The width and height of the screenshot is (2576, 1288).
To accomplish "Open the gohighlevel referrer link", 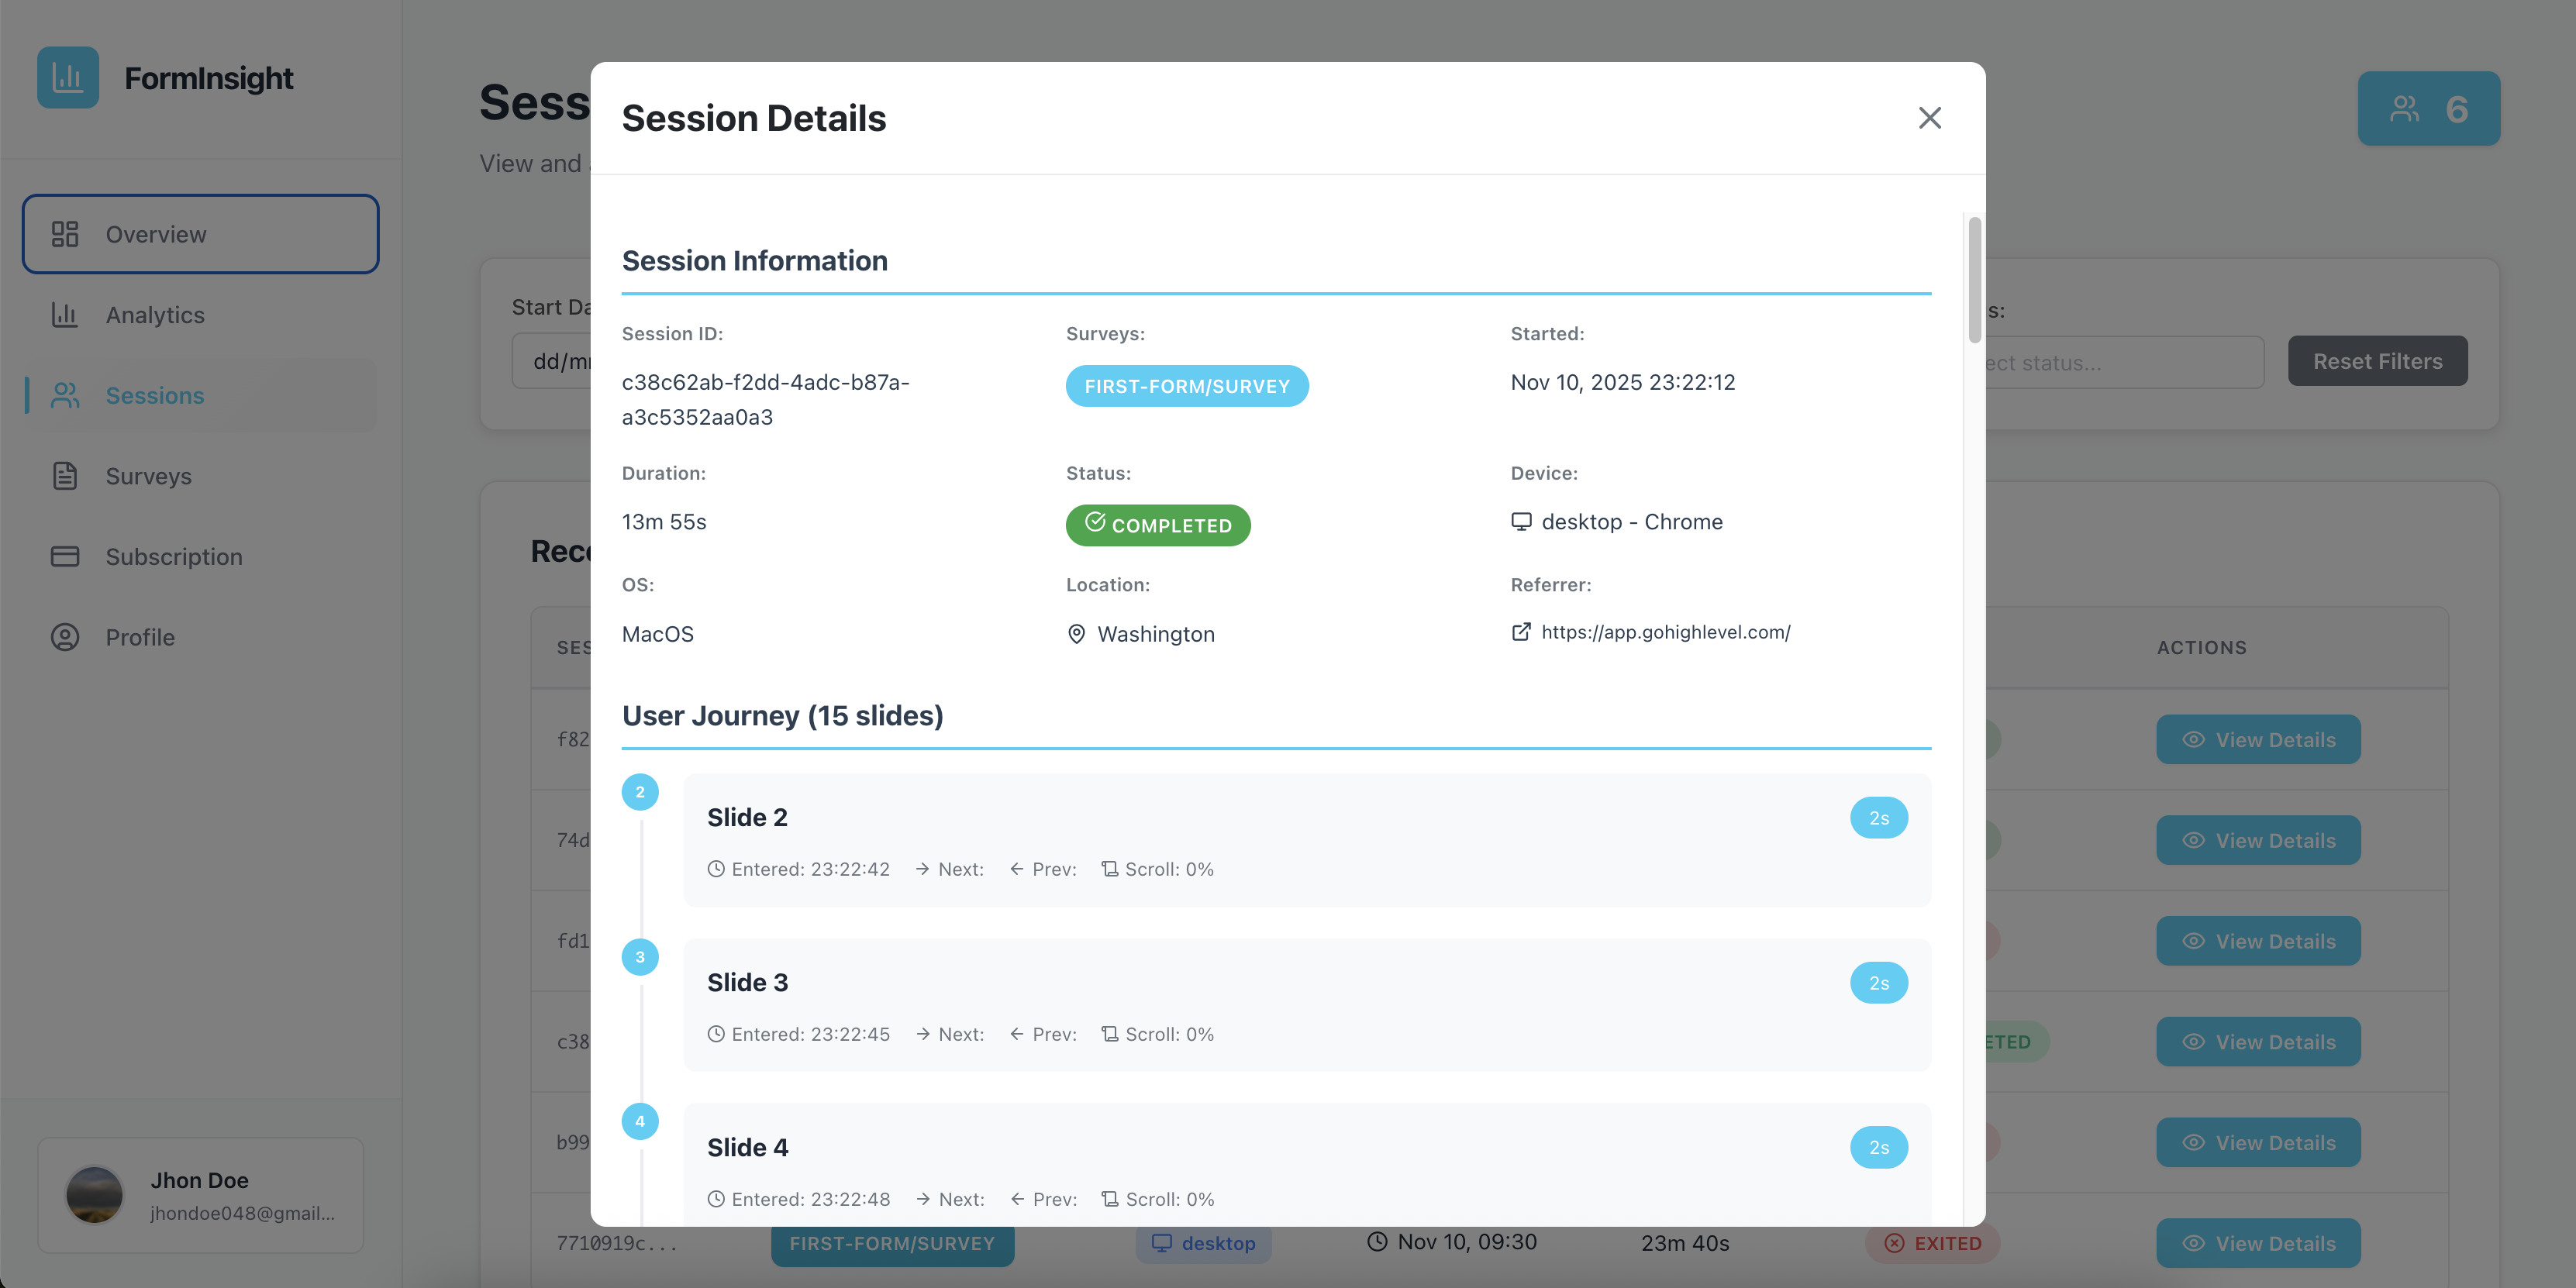I will [1666, 632].
